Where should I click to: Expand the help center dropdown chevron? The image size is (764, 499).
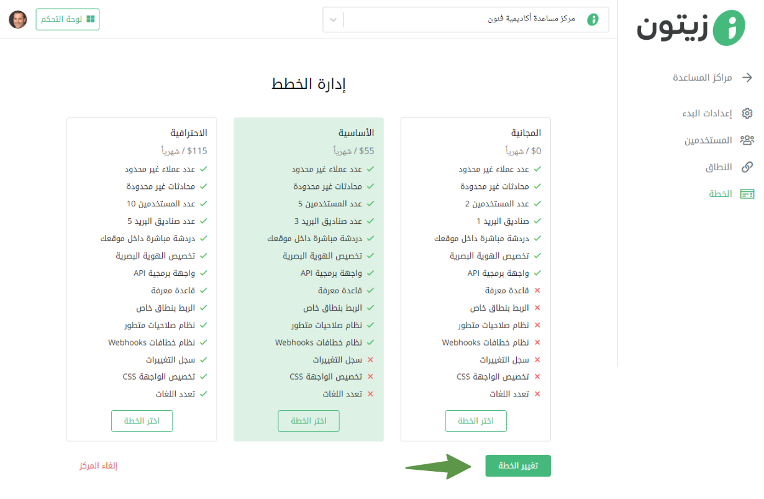coord(334,19)
